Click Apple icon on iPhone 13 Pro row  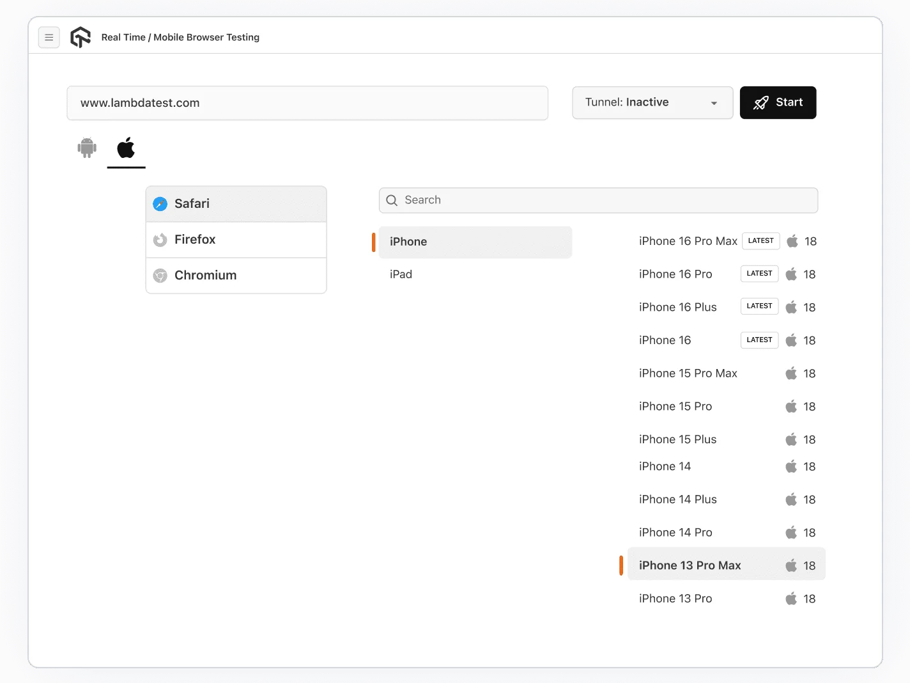791,599
